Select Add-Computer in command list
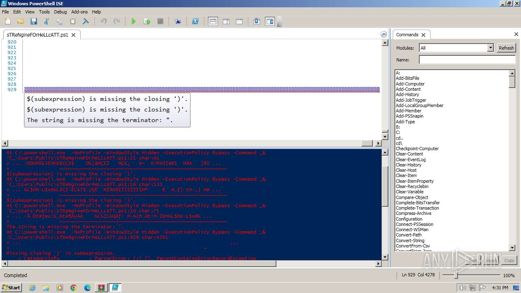The width and height of the screenshot is (521, 293). click(x=410, y=84)
